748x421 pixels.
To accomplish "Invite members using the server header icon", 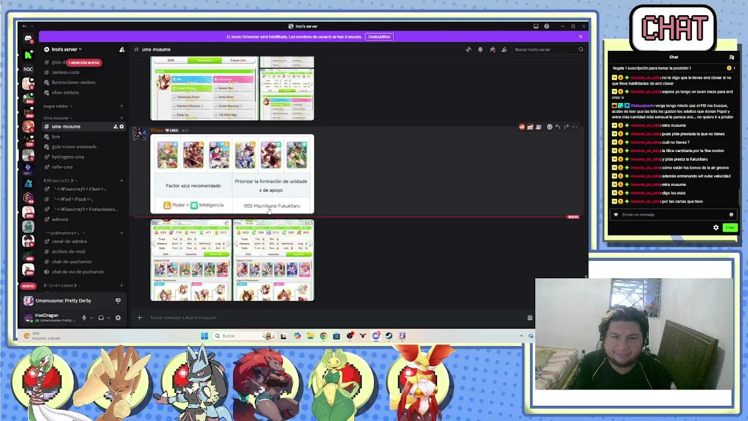I will point(122,50).
